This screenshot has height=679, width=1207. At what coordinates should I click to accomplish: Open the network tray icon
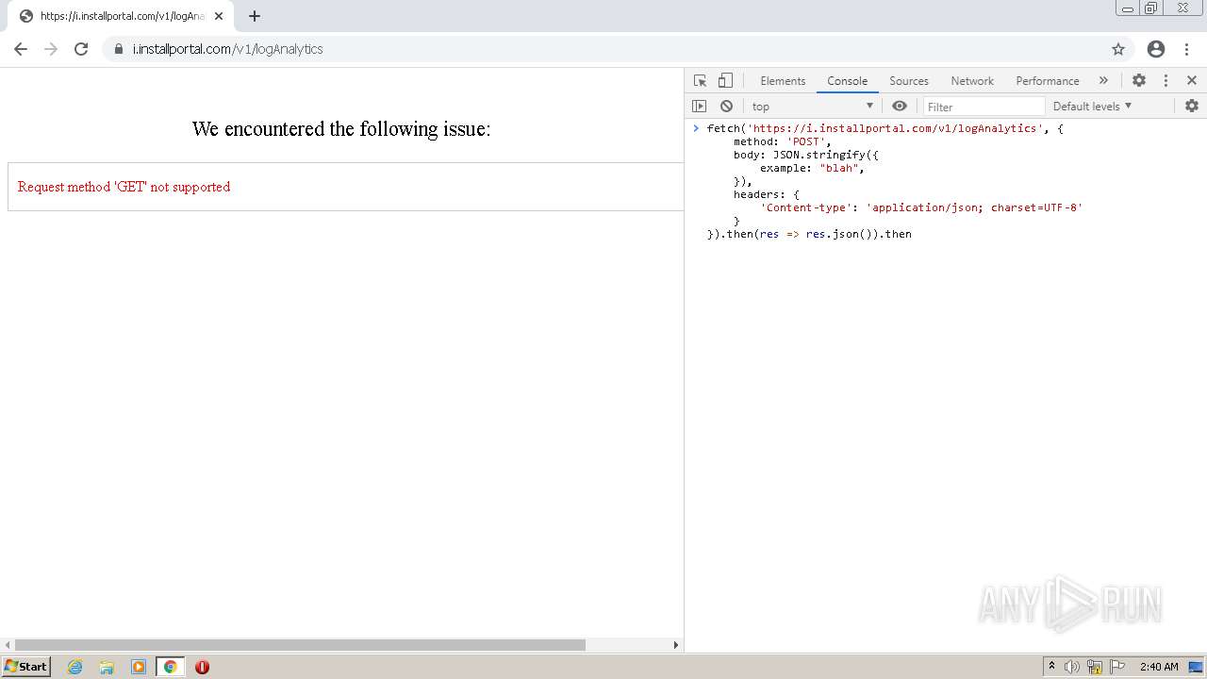(x=1095, y=667)
